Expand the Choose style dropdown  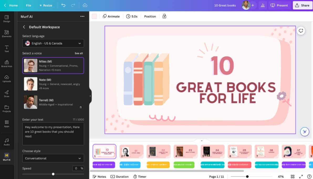53,158
